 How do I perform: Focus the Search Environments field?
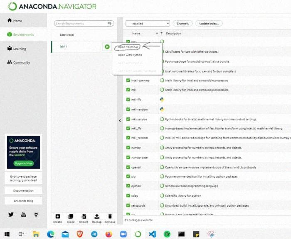pyautogui.click(x=84, y=23)
